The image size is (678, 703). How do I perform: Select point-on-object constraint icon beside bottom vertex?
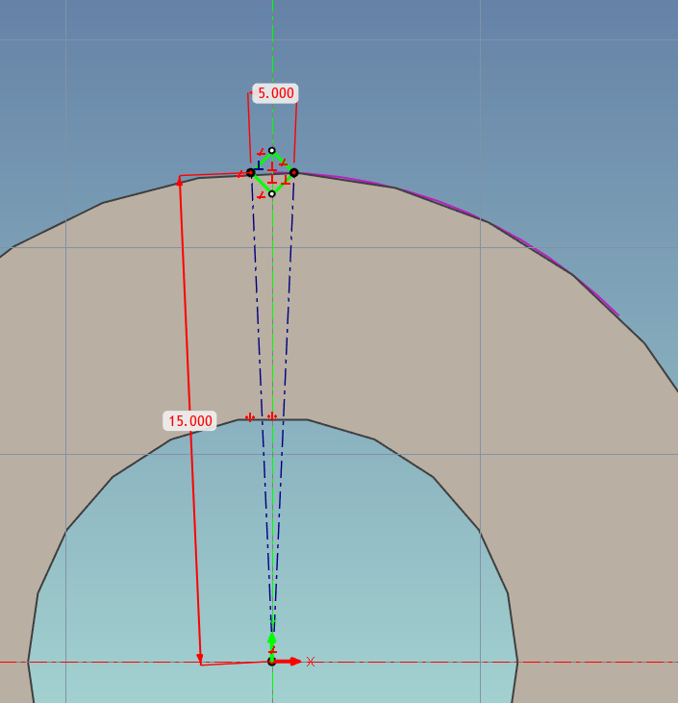coord(261,195)
